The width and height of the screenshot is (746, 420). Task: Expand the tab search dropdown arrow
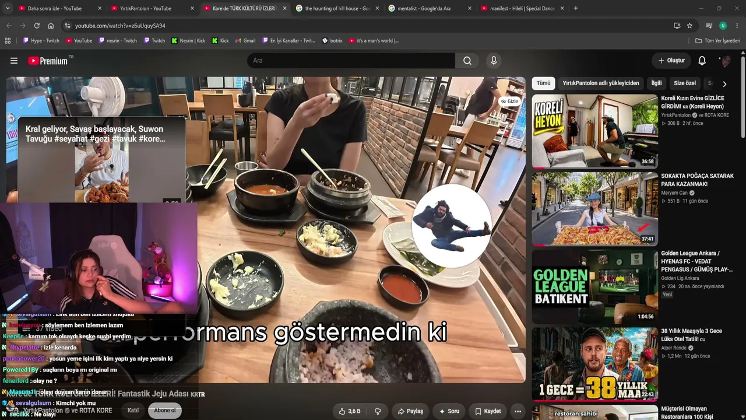[x=7, y=8]
